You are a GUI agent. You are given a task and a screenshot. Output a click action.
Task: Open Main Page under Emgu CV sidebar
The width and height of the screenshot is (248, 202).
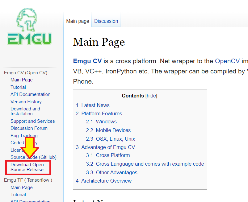[22, 80]
